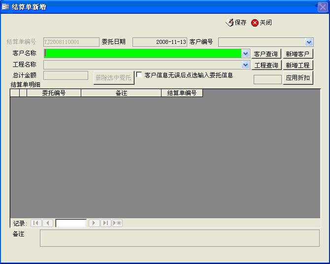Click the 总计金额 field
Screen dimensions: 330x264
coord(66,75)
